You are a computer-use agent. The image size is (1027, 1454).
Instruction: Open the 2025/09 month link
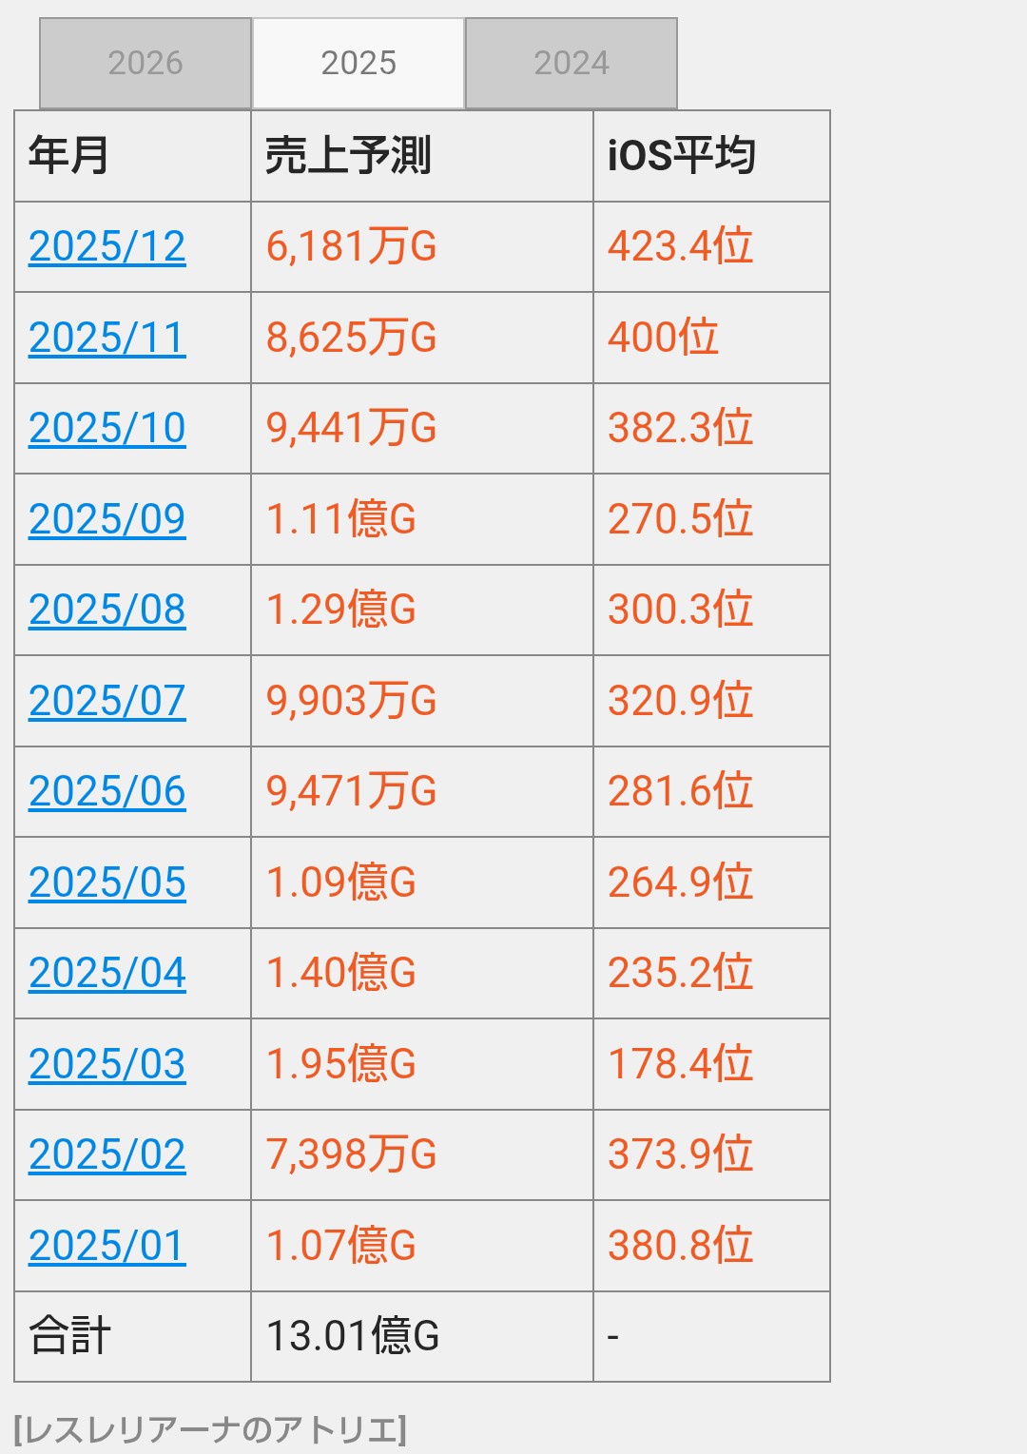click(107, 519)
